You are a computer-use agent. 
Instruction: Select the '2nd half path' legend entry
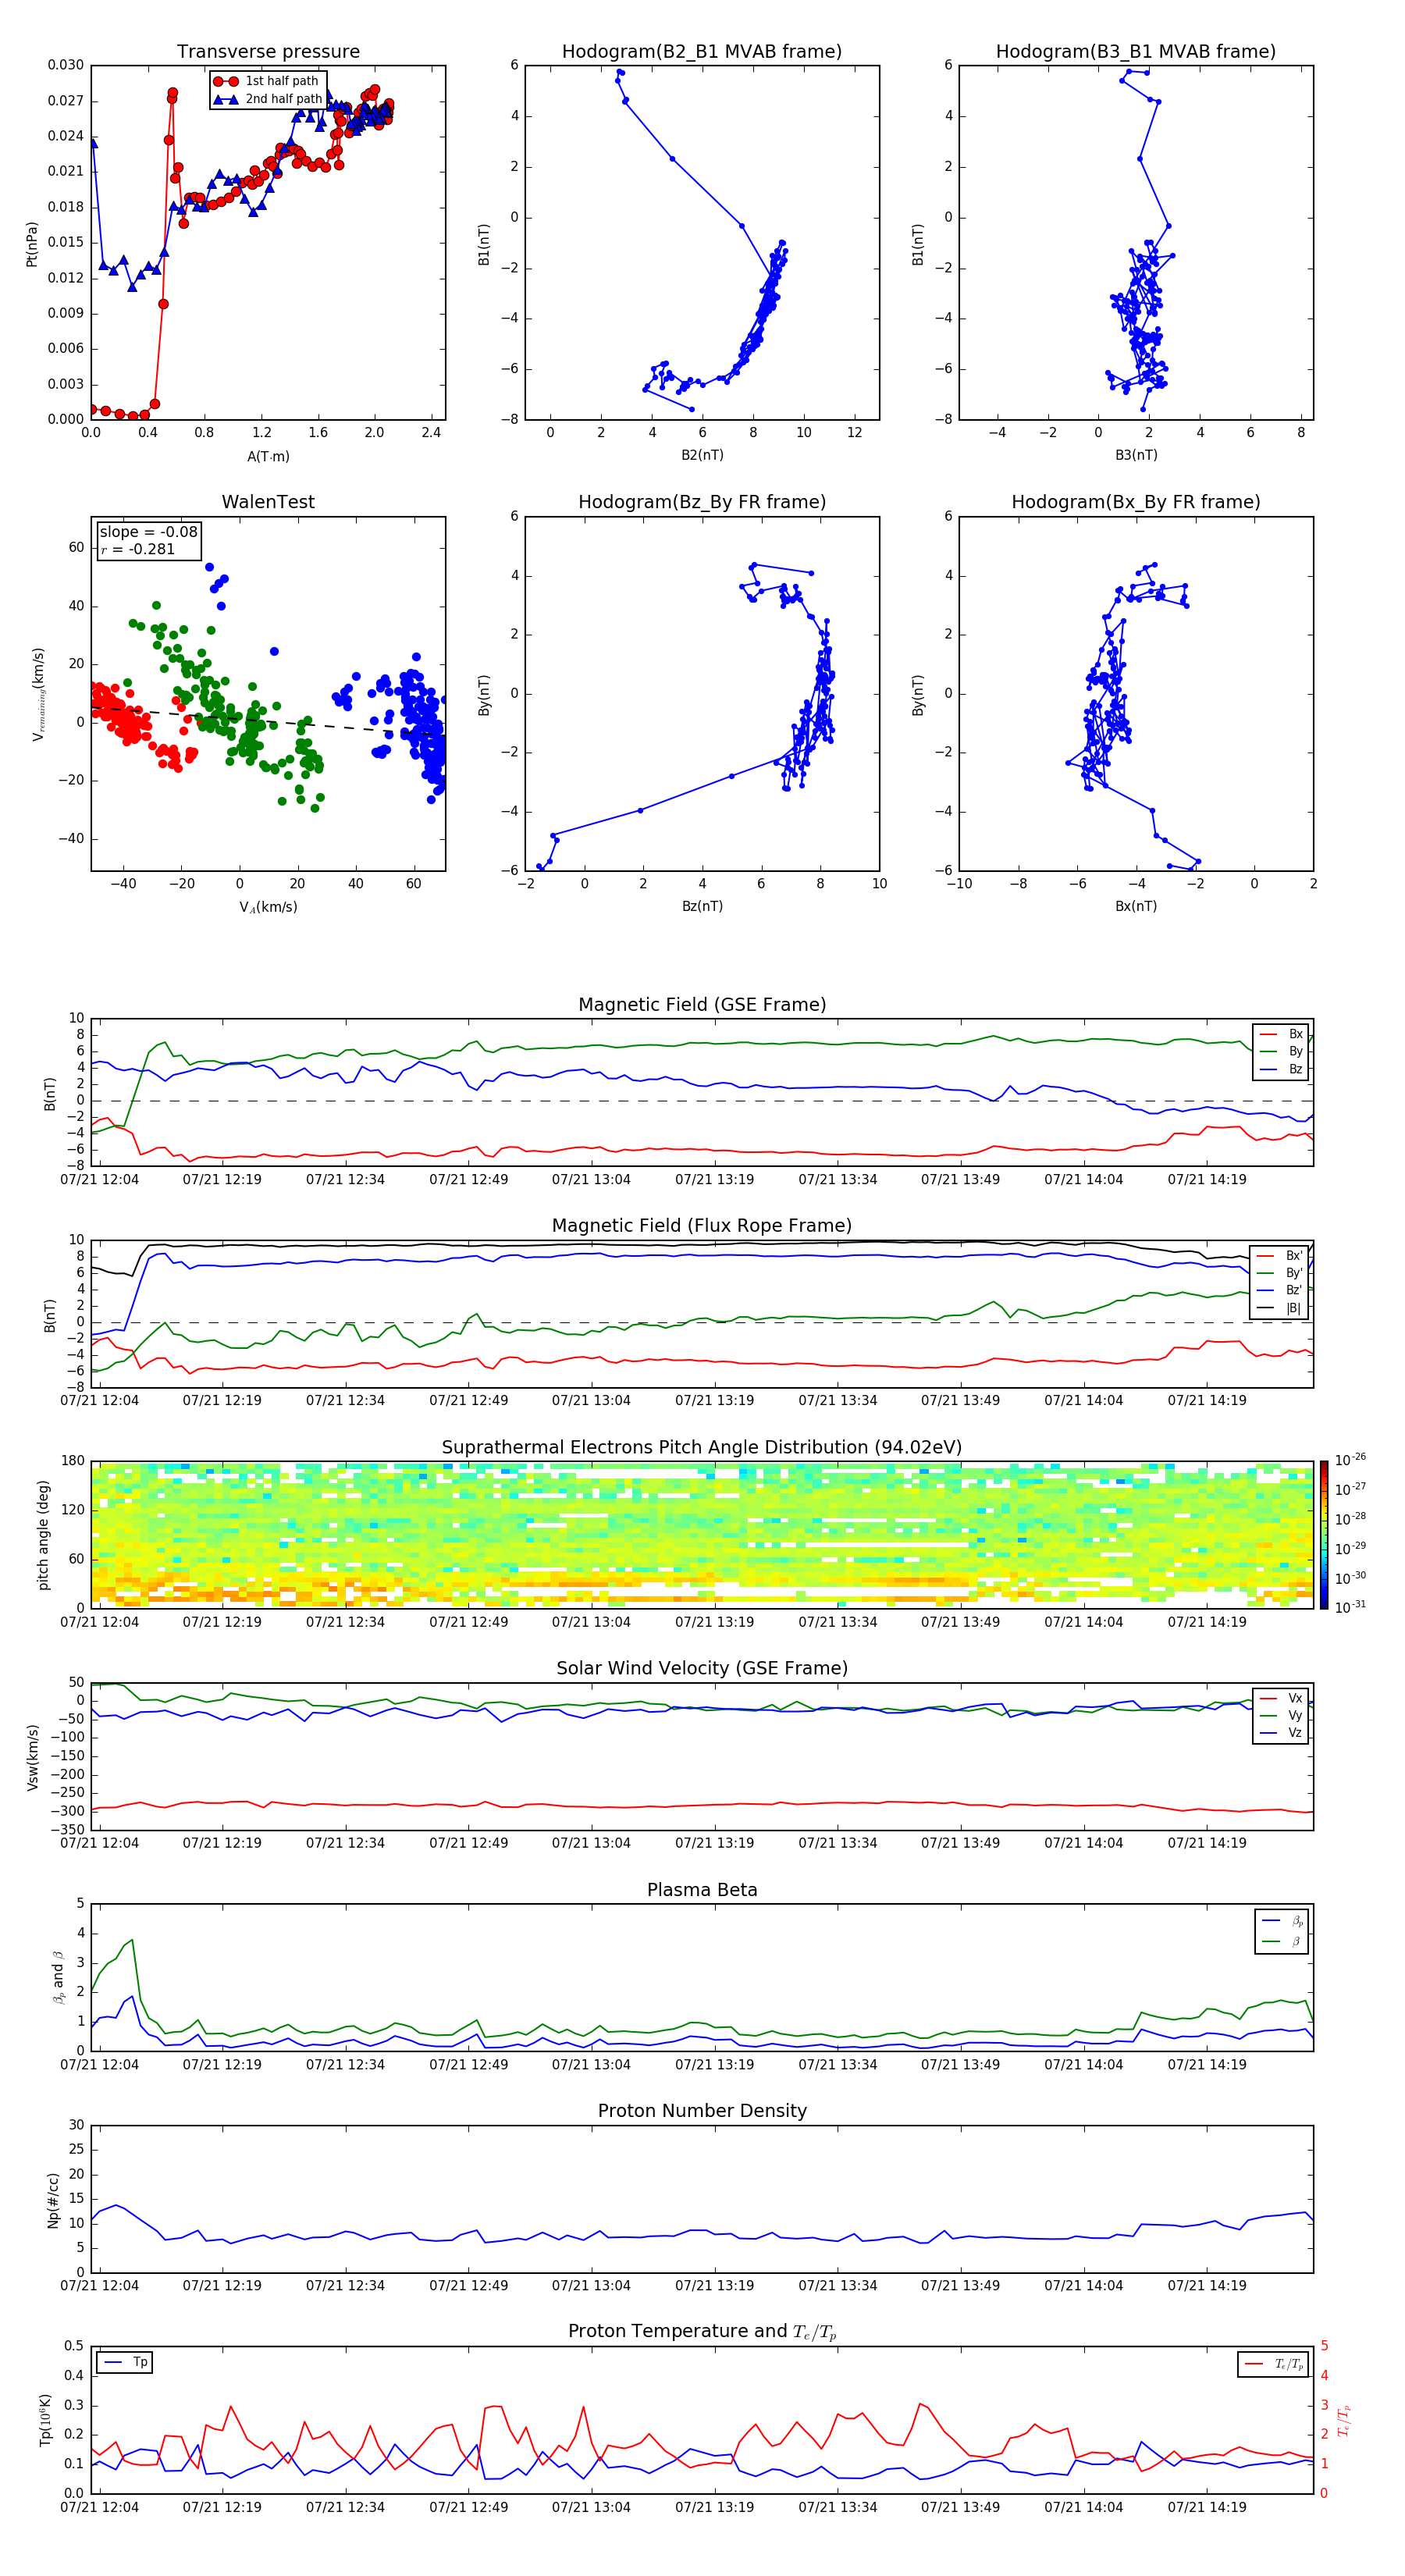(268, 99)
